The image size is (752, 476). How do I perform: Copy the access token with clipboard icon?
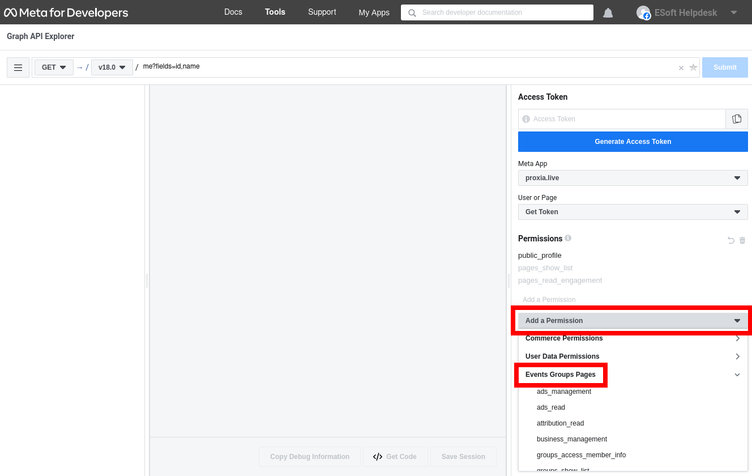coord(736,119)
